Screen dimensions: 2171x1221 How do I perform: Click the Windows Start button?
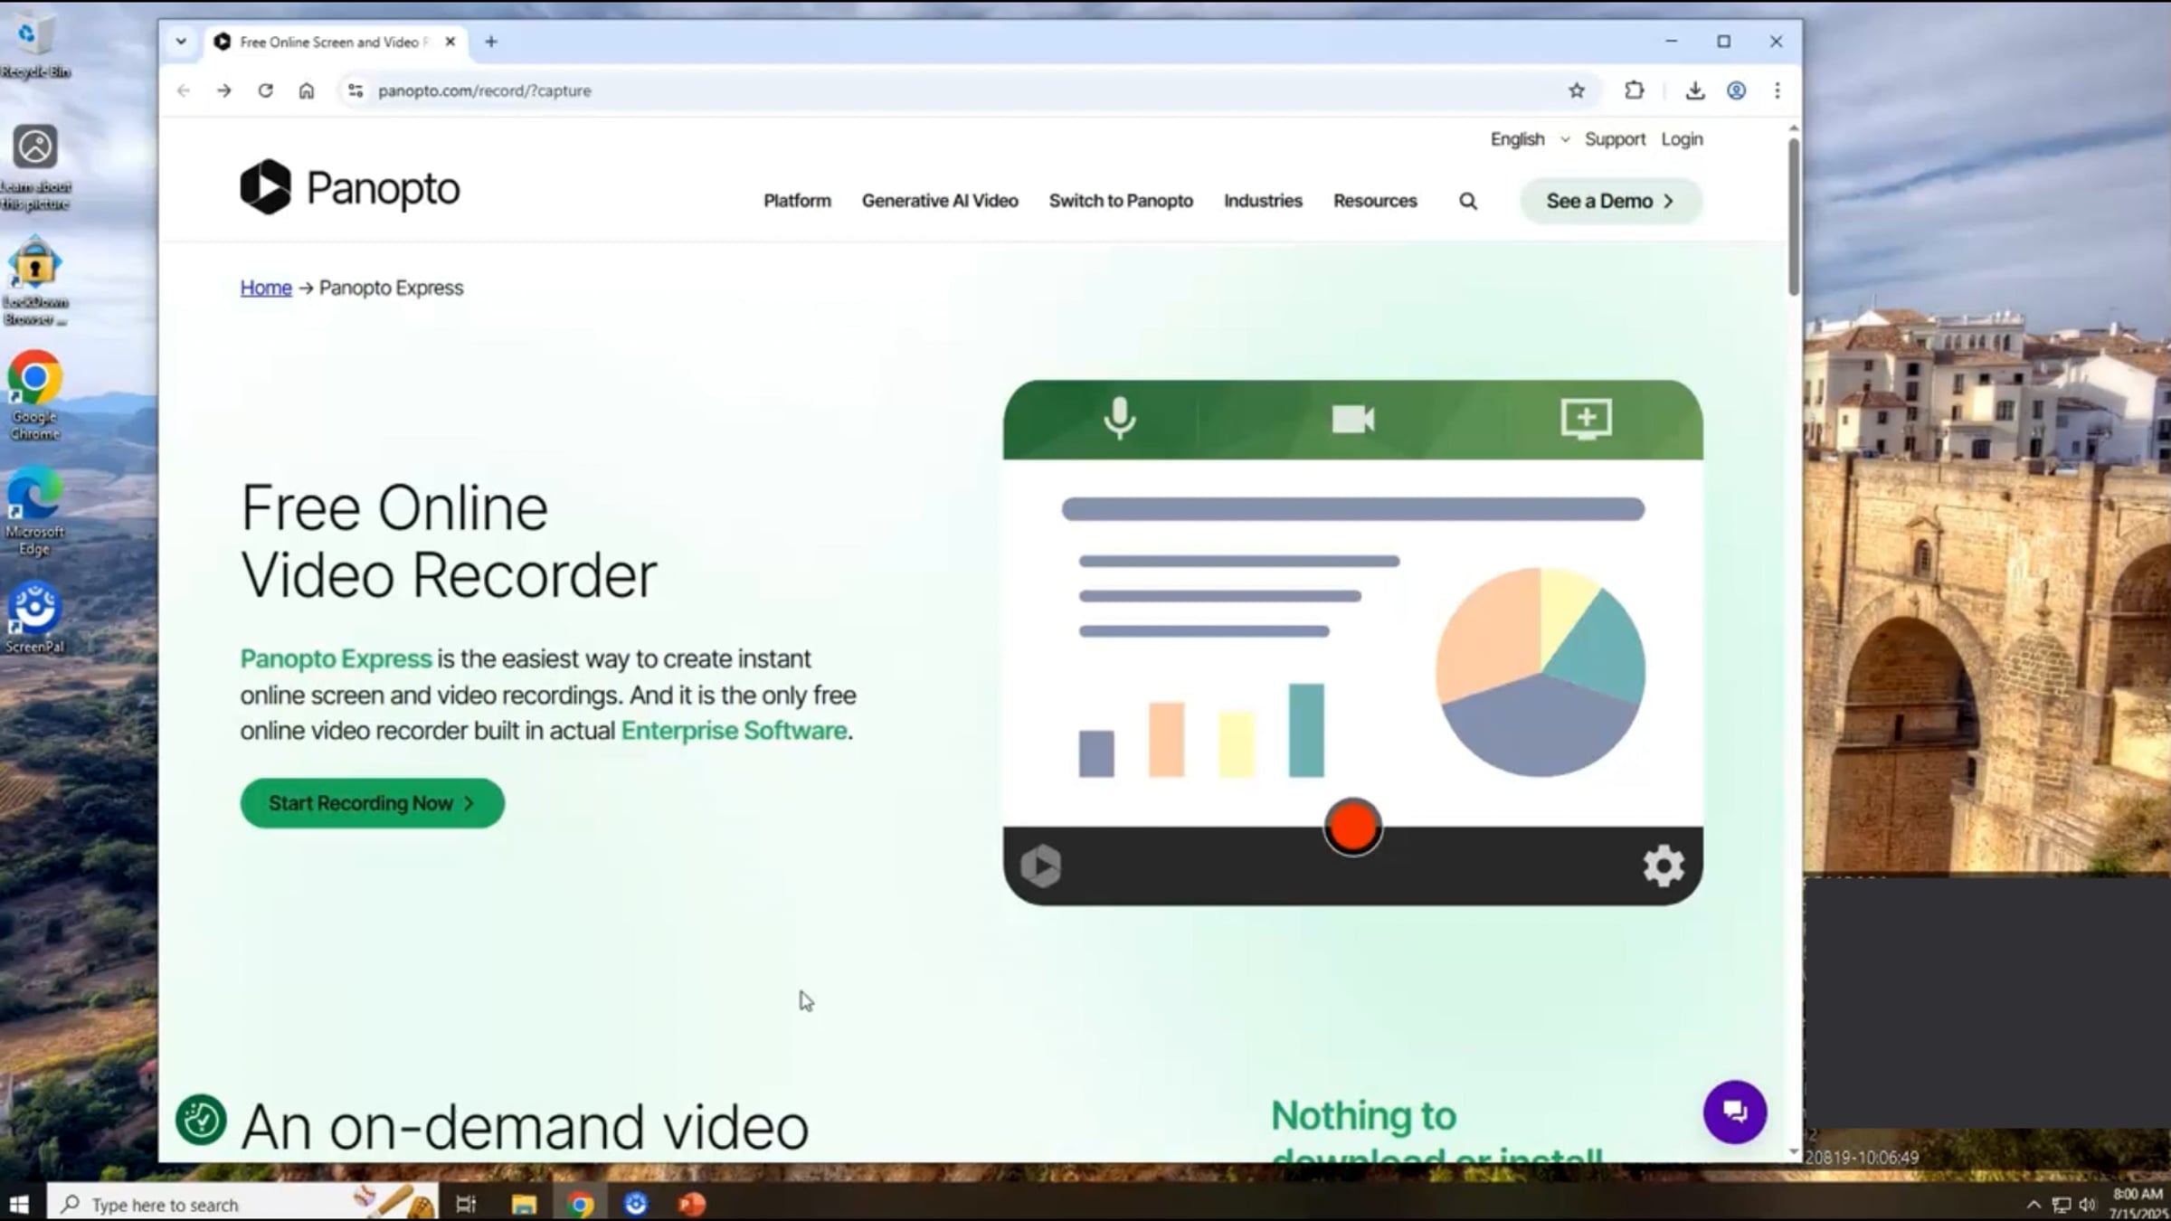point(19,1204)
